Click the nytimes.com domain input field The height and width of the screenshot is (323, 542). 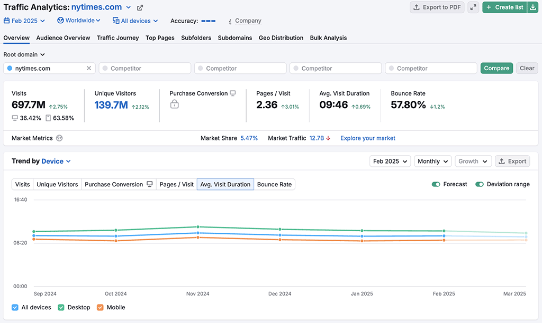click(49, 68)
